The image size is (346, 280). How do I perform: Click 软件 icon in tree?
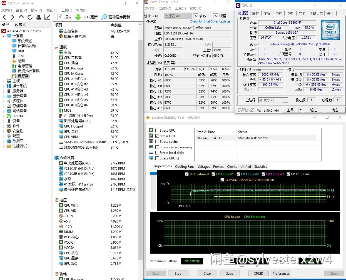click(9, 126)
